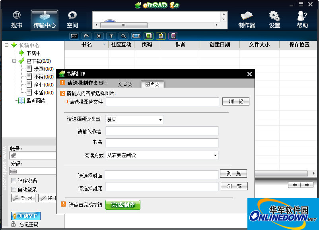Click the open-book reading toolbar icon

pos(74,36)
